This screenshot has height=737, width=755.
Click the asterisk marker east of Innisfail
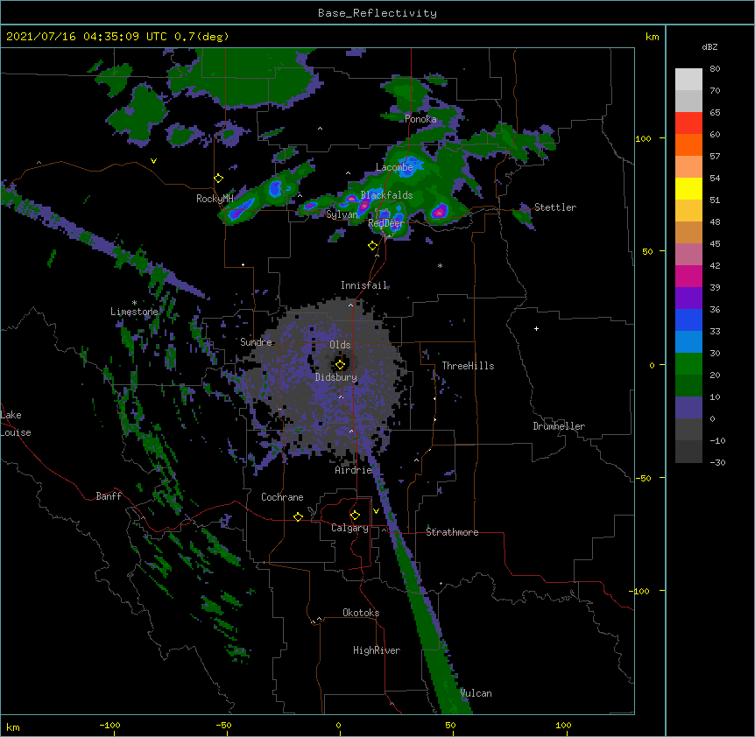pos(440,265)
